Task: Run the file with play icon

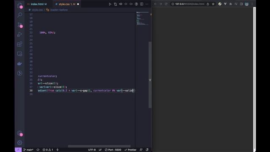Action: (110, 4)
